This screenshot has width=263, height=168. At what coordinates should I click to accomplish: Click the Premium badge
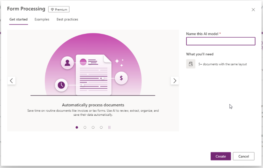coord(59,9)
